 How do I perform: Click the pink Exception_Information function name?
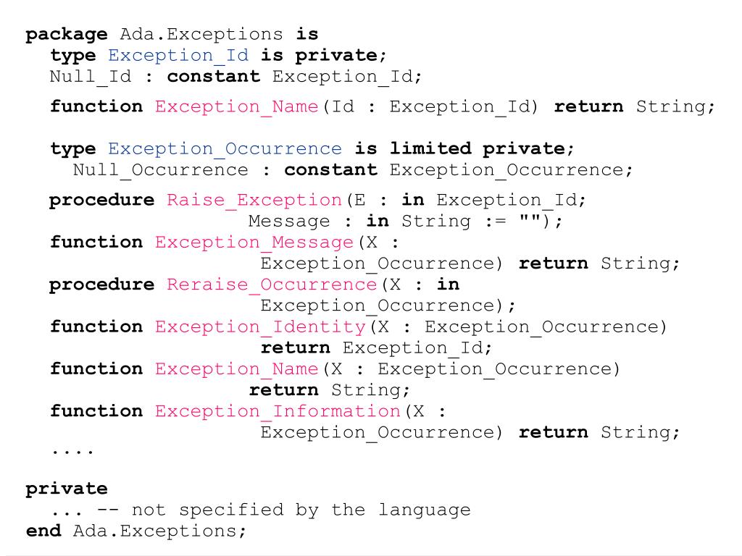click(278, 411)
